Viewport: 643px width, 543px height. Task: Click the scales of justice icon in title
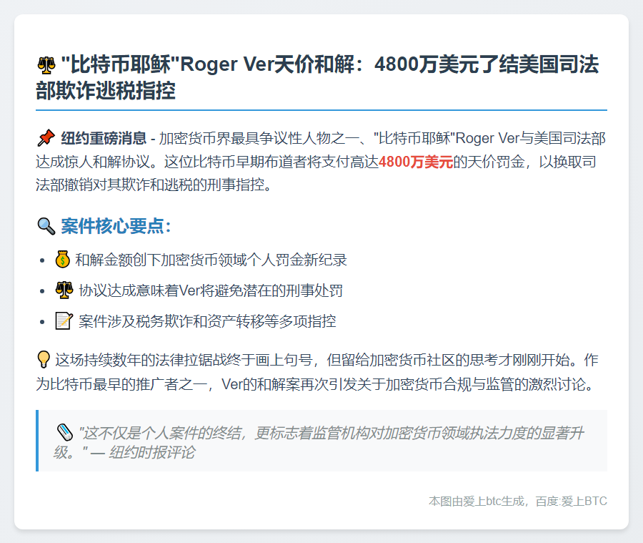pos(47,64)
